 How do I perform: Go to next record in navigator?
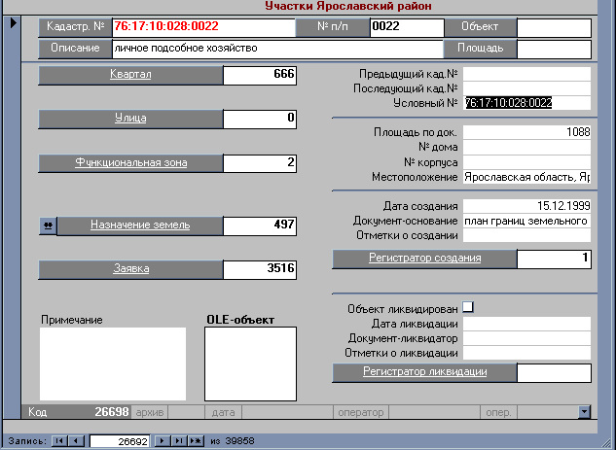[x=163, y=440]
